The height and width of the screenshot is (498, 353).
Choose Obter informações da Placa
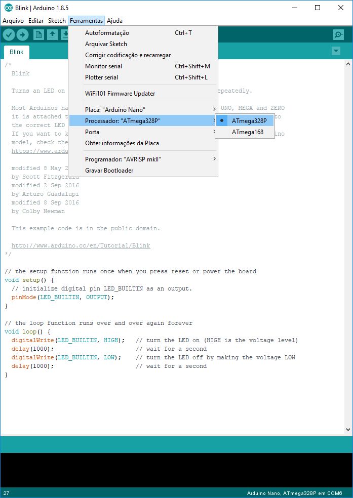point(143,143)
